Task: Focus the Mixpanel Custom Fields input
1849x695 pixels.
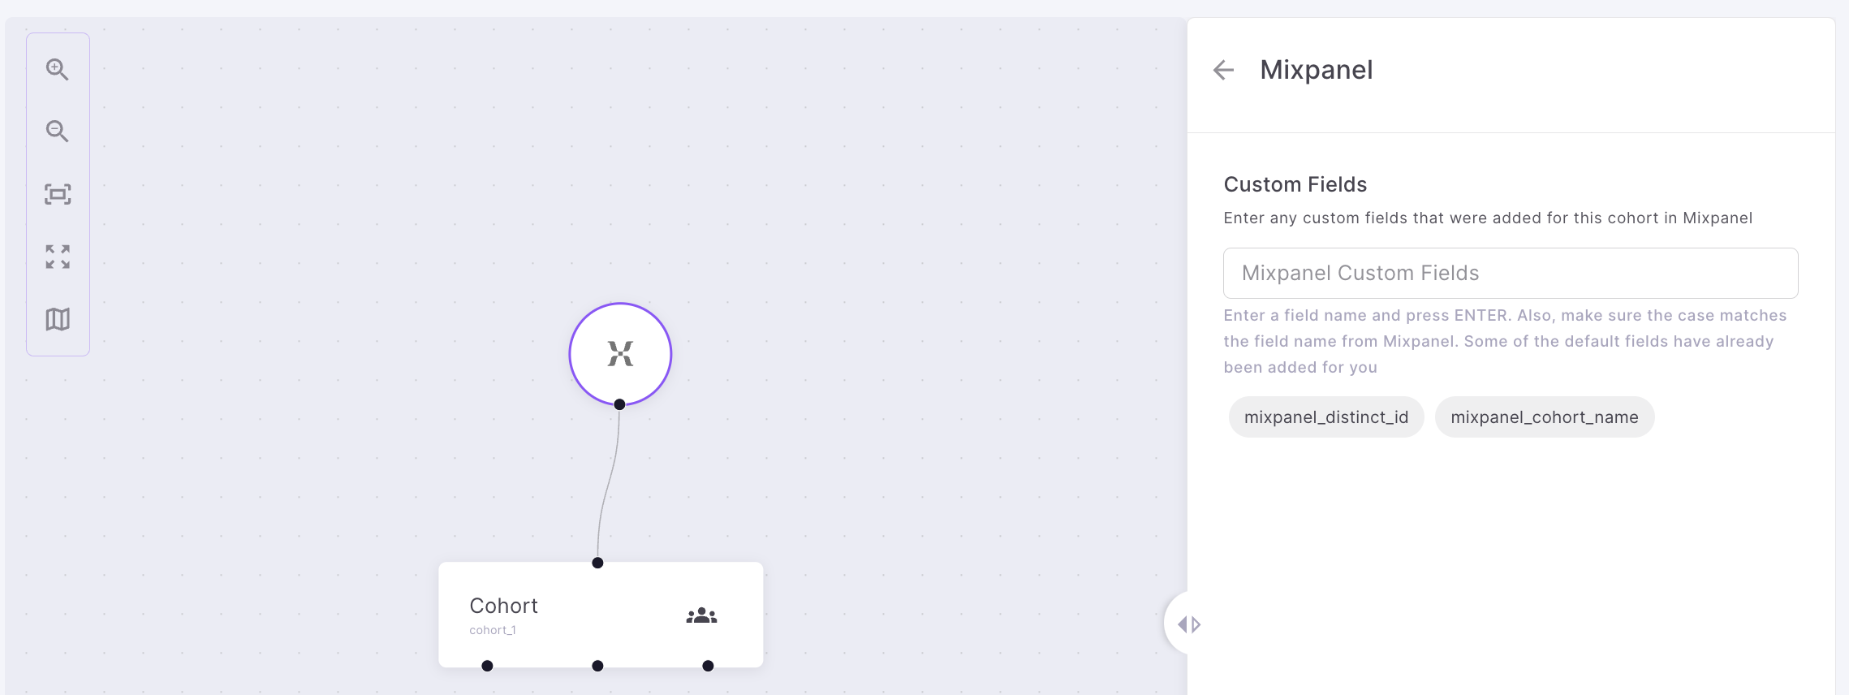Action: [1510, 274]
